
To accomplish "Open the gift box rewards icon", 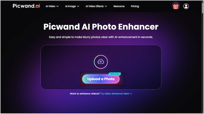I will 176,6.
